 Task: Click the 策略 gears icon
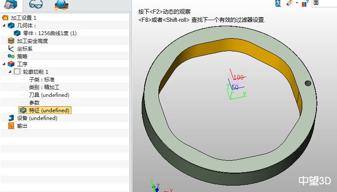tap(11, 57)
